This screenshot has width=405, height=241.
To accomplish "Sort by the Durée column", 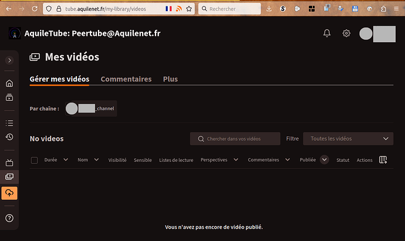I will (x=56, y=159).
